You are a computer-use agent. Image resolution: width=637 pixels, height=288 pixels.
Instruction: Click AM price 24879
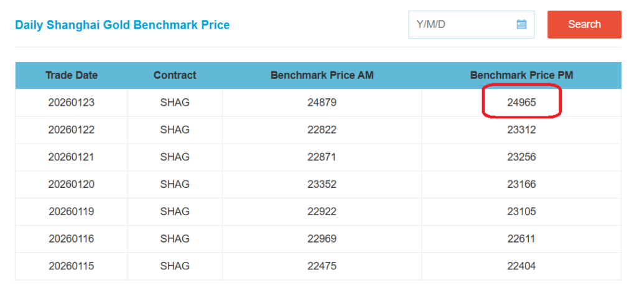pos(322,103)
